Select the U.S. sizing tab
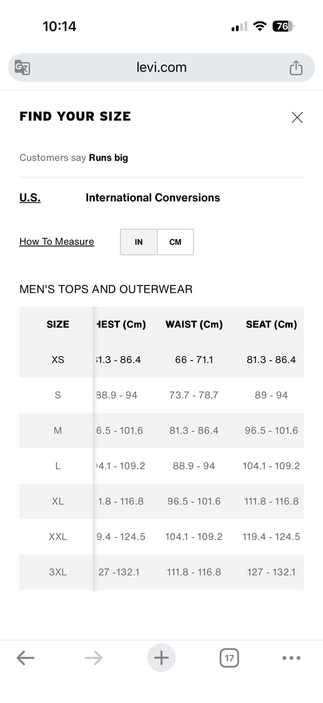Viewport: 323px width, 703px height. coord(30,198)
